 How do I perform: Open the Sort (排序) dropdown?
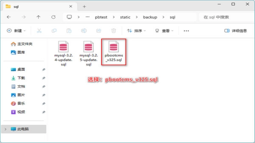tap(136, 31)
